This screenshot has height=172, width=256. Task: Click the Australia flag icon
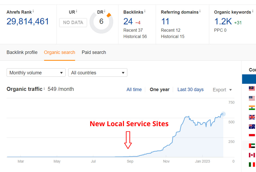coord(252,126)
